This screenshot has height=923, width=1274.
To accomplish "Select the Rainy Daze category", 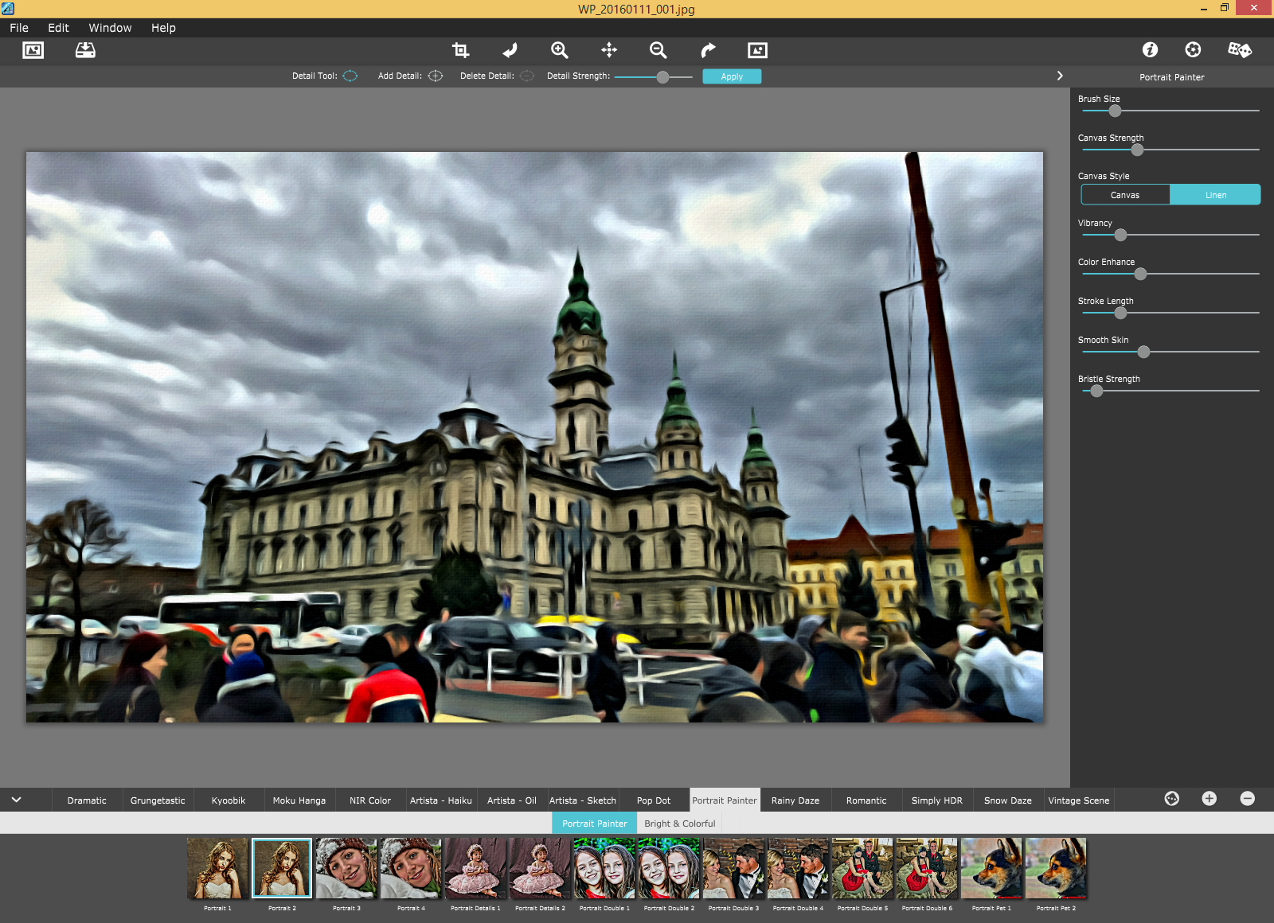I will 795,800.
